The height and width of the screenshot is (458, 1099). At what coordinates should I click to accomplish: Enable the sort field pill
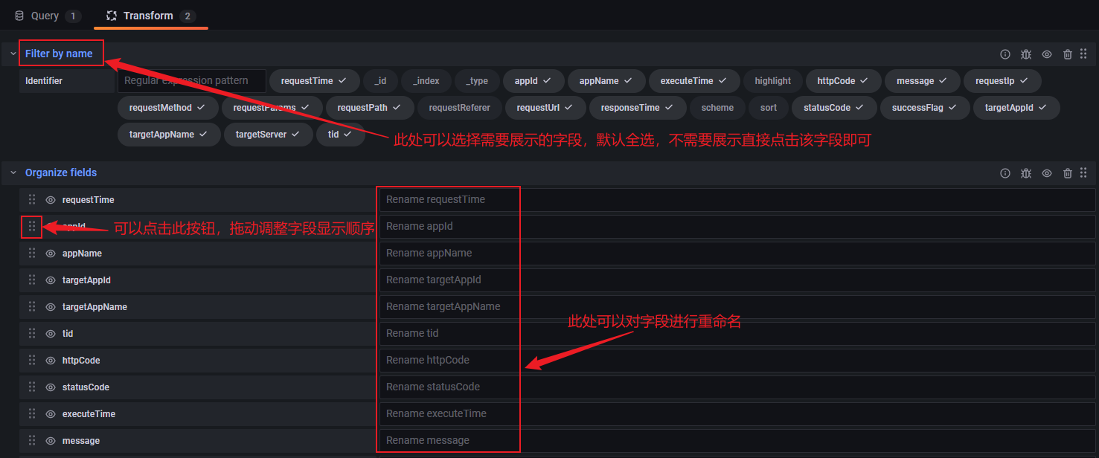click(x=768, y=107)
